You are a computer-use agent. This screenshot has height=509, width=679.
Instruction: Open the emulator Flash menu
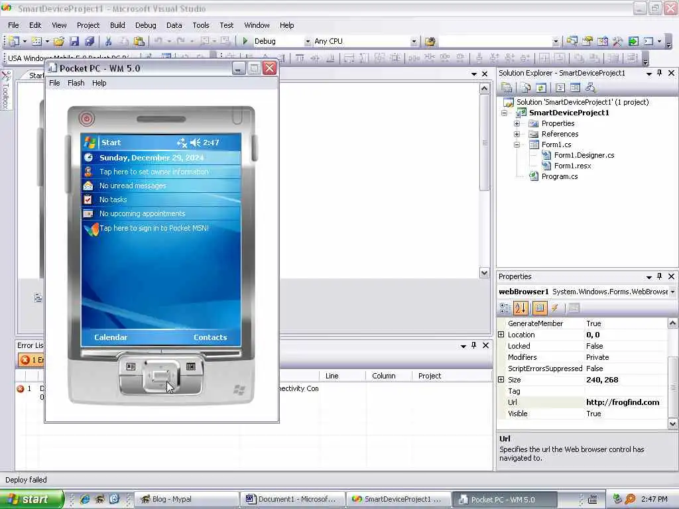tap(76, 83)
